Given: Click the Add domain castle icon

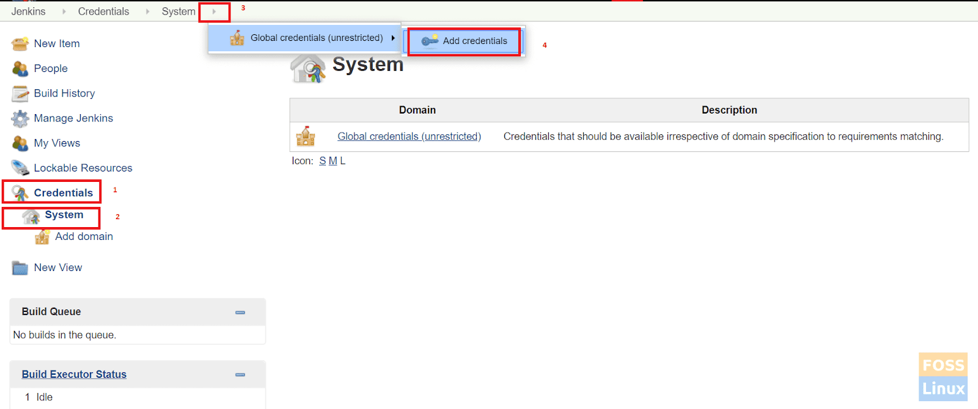Looking at the screenshot, I should click(x=42, y=237).
